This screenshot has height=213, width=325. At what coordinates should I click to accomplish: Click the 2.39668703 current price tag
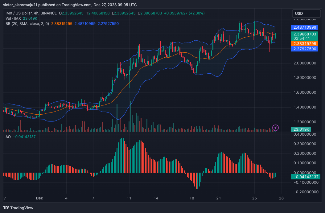click(x=304, y=34)
